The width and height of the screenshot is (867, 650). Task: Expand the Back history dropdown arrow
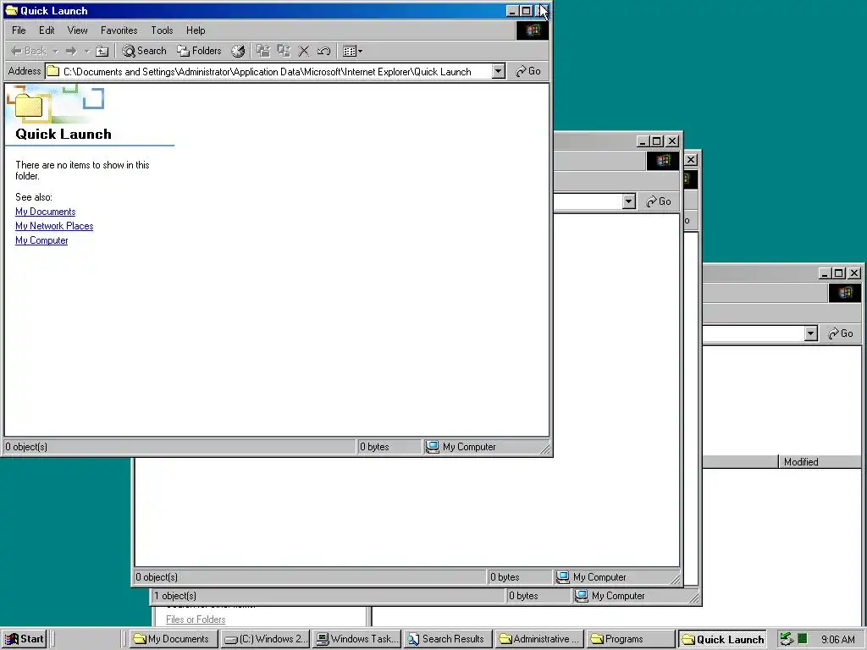point(55,52)
